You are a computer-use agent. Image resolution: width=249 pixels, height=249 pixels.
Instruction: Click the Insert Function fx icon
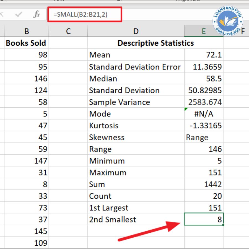coord(36,15)
